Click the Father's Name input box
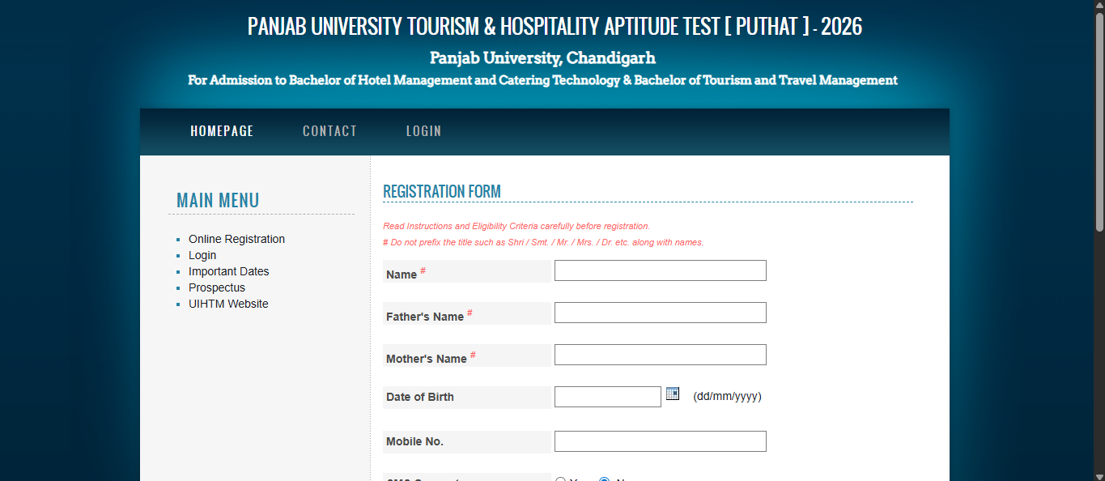 point(660,313)
